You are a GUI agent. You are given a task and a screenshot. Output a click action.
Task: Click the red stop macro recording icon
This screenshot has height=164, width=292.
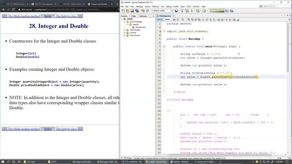click(226, 20)
